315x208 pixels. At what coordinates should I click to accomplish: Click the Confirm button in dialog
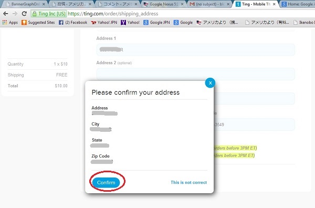(x=106, y=182)
